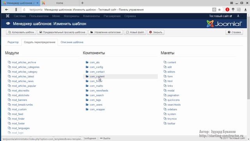Viewport: 250px width, 141px height.
Task: Click the browser address bar
Action: (x=120, y=9)
